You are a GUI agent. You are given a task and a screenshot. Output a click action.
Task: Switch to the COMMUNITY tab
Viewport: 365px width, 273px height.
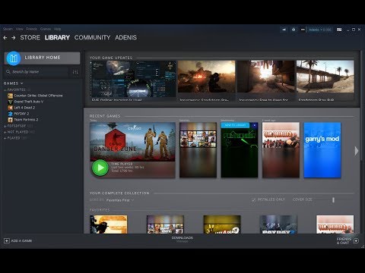tap(92, 38)
